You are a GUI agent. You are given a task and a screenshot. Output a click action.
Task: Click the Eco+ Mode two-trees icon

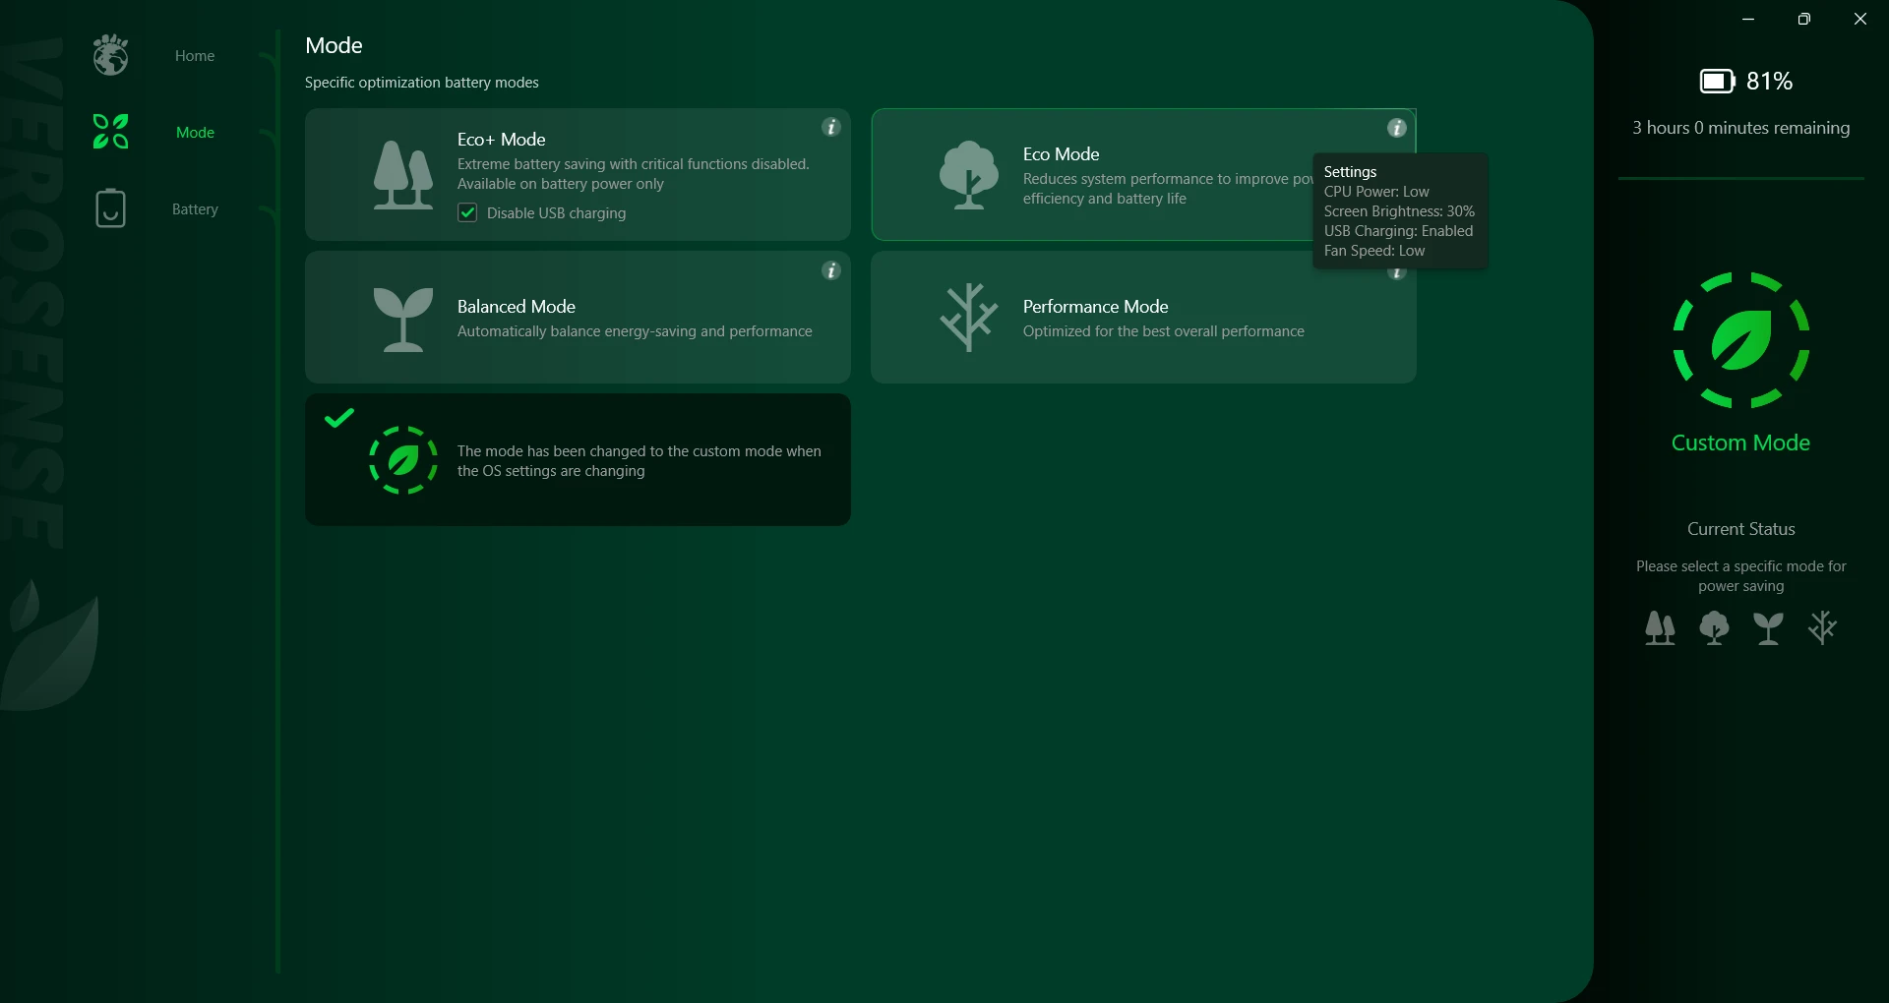pos(403,175)
